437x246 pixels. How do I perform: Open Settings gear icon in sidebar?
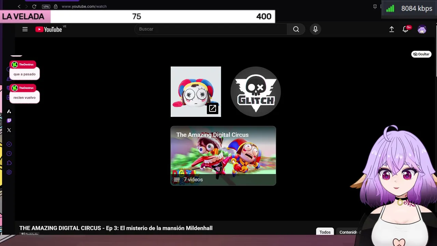point(9,172)
